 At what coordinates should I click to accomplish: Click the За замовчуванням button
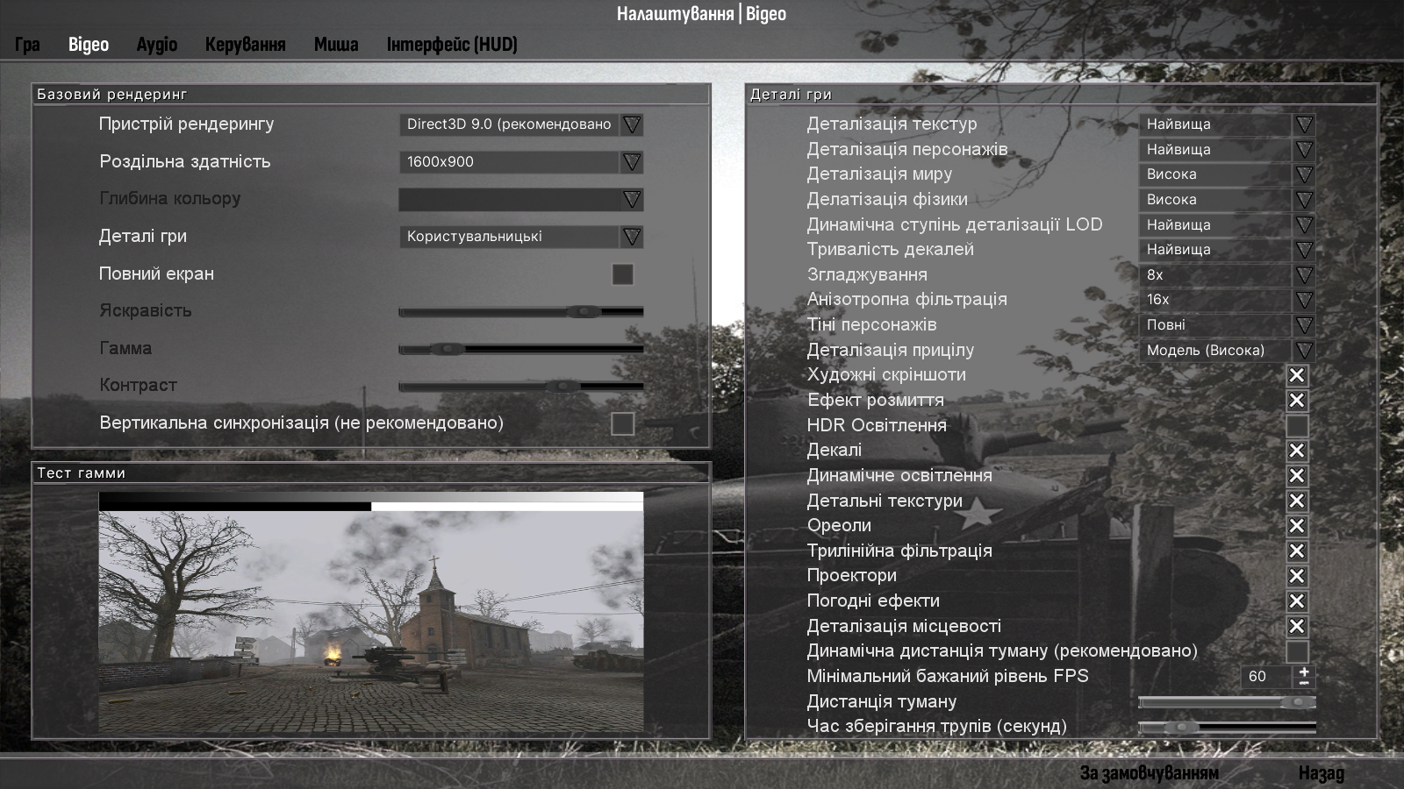1150,772
